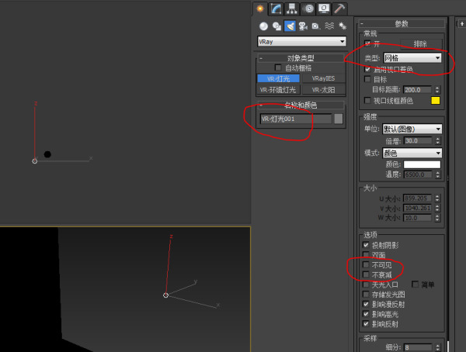Click the 温度 spinner arrows

pyautogui.click(x=437, y=174)
